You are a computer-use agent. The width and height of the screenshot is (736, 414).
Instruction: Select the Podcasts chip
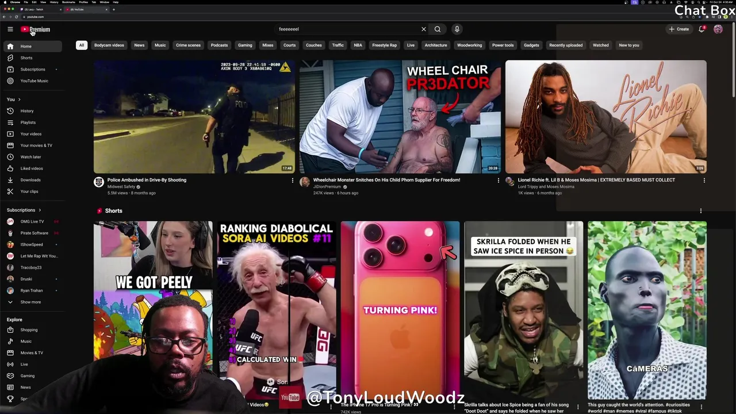coord(219,45)
